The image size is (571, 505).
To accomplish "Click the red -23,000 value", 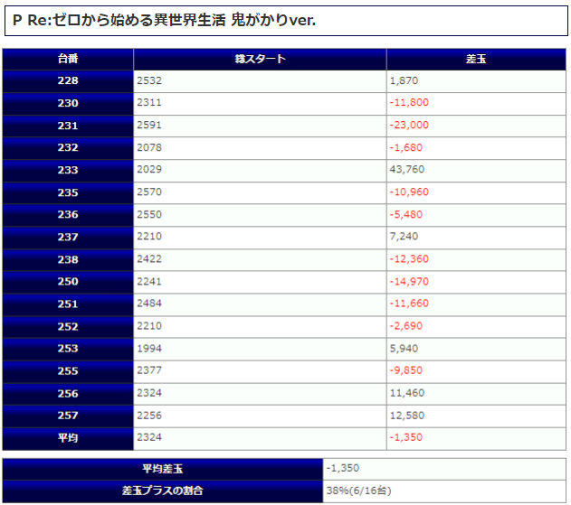I will (x=409, y=125).
